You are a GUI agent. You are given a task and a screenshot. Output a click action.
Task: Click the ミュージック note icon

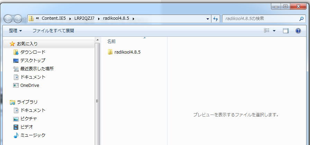point(16,135)
